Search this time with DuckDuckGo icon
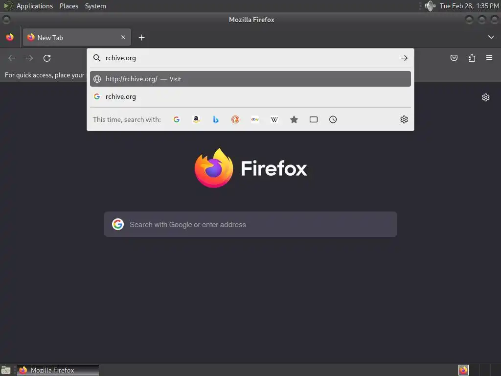This screenshot has width=501, height=376. click(x=235, y=119)
